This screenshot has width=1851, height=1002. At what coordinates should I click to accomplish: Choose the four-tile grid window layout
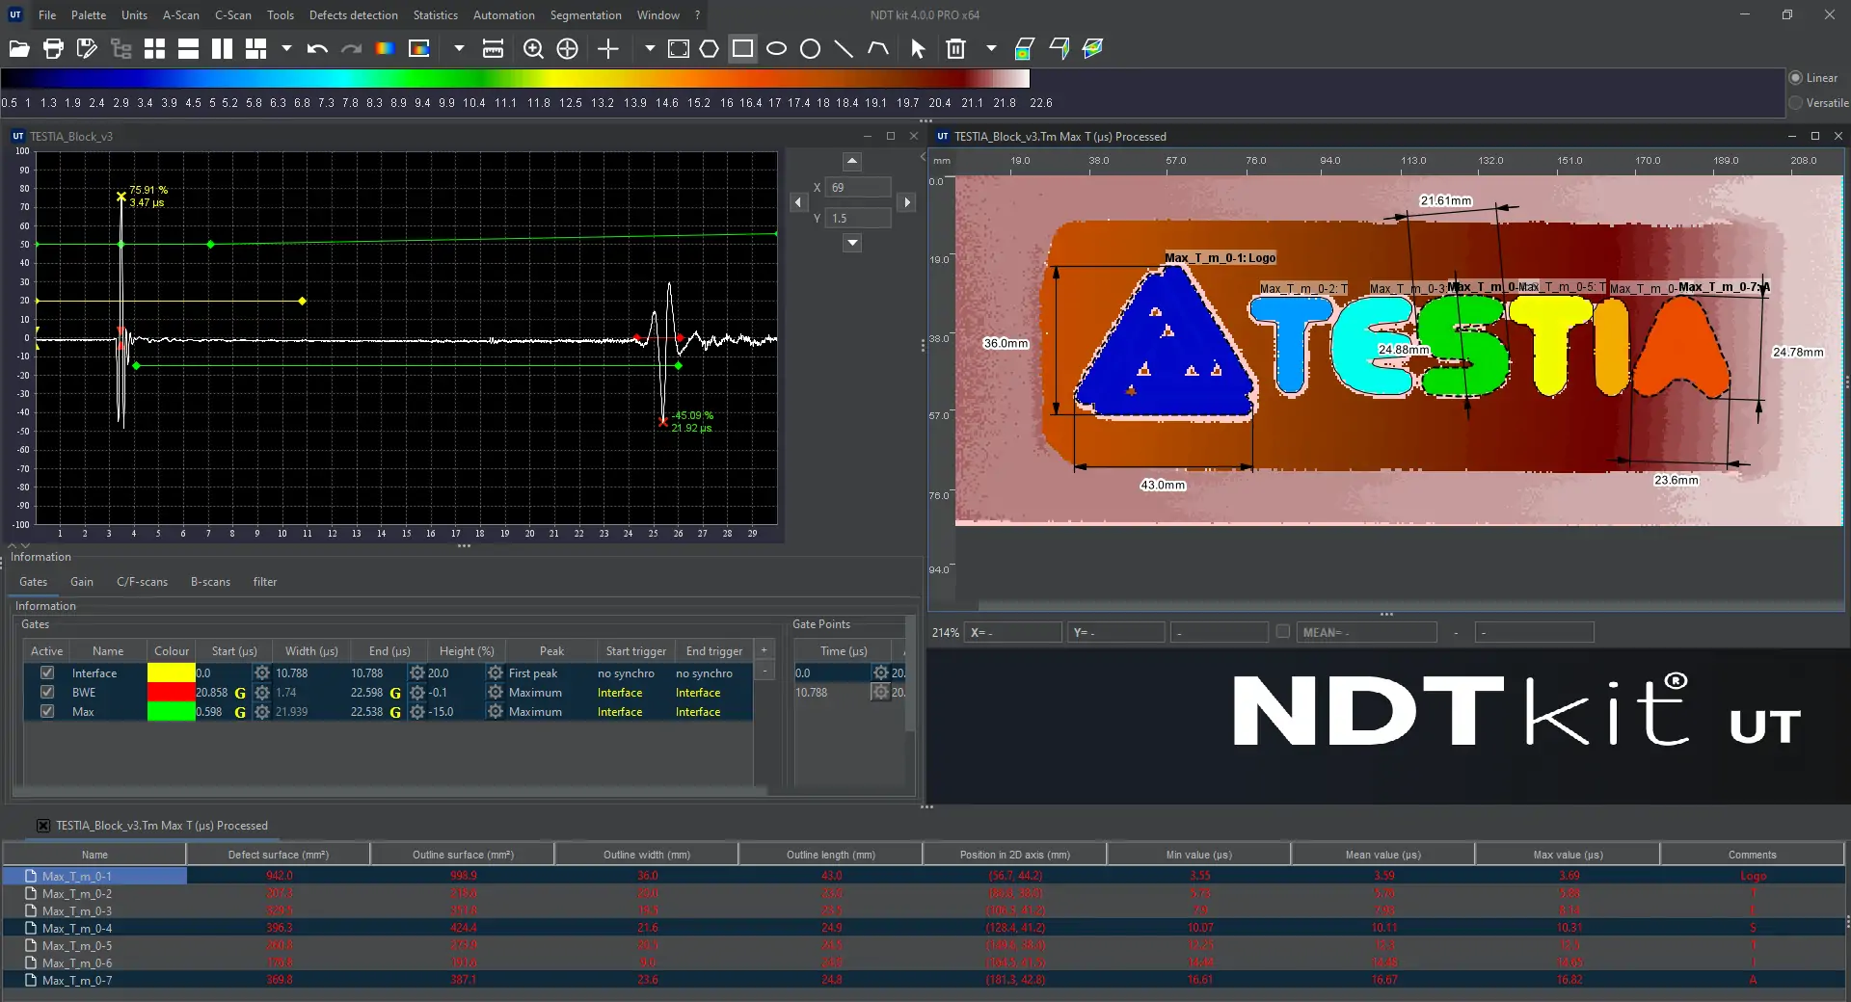[155, 49]
